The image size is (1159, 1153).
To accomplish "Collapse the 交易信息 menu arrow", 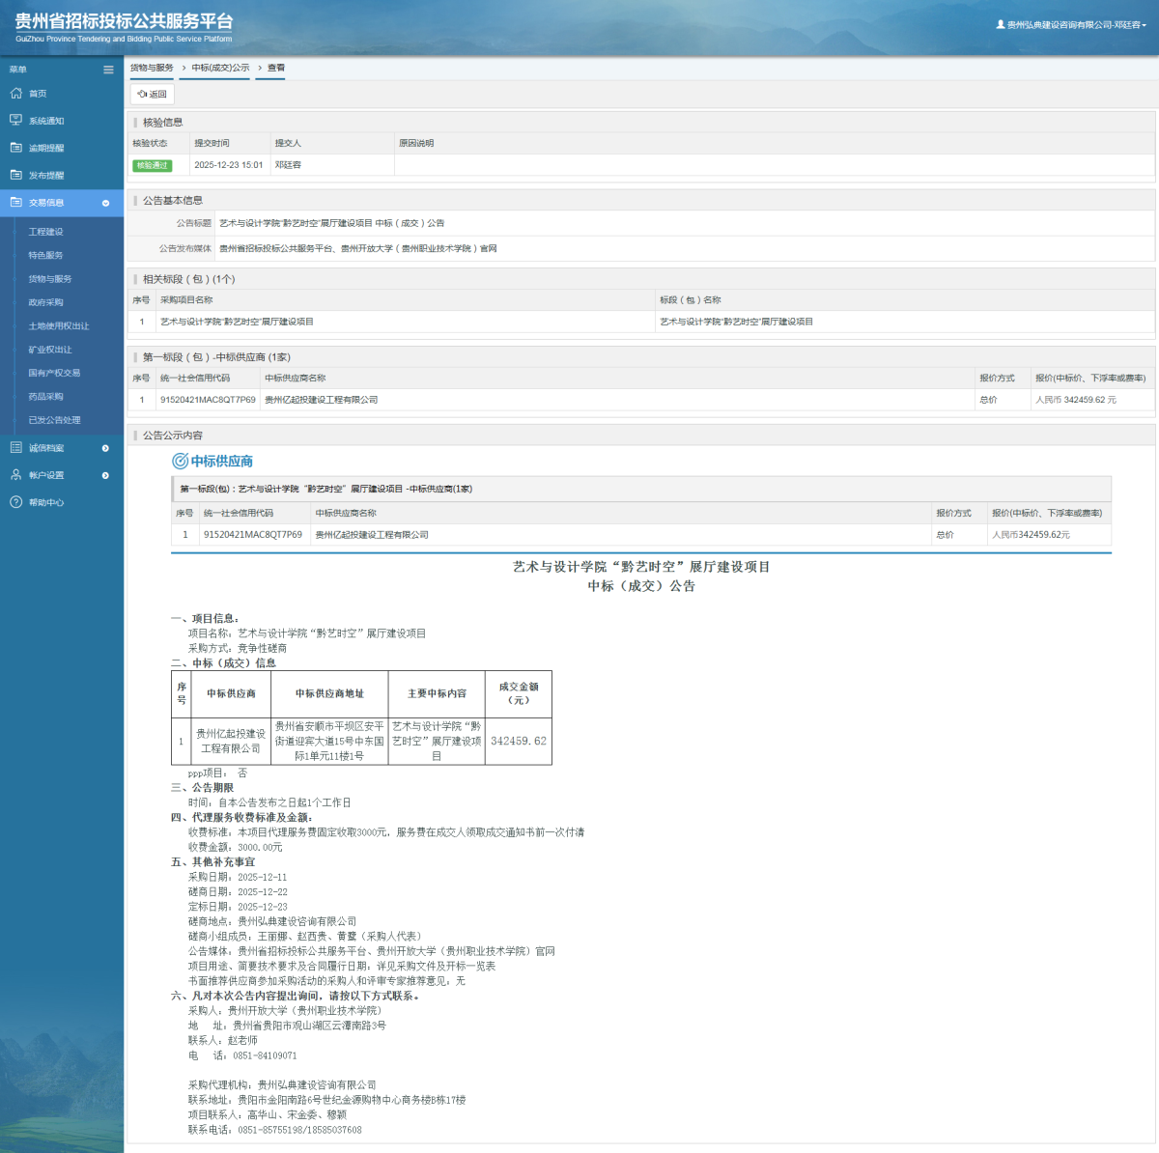I will [105, 203].
